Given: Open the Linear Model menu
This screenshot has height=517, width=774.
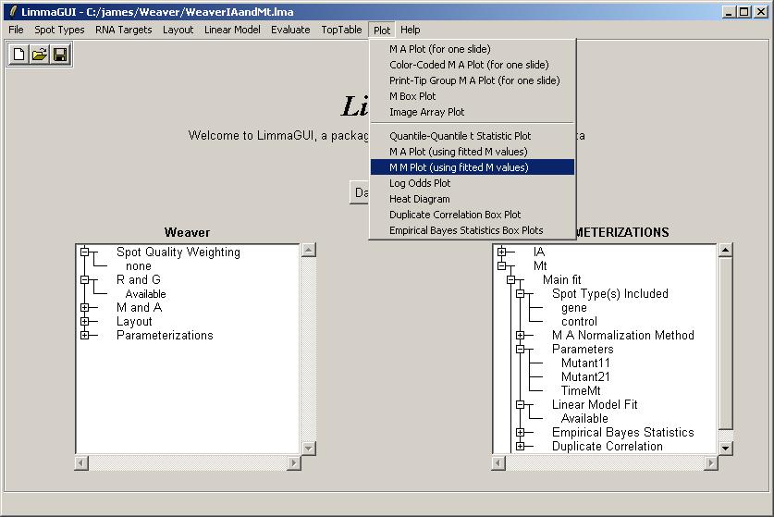Looking at the screenshot, I should [x=232, y=30].
